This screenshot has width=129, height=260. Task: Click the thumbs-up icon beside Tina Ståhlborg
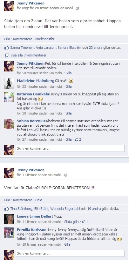(6, 209)
